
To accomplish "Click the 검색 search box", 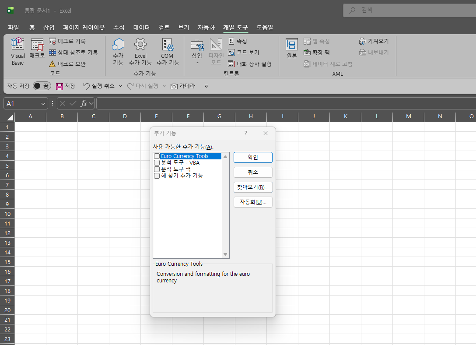I will tap(409, 11).
